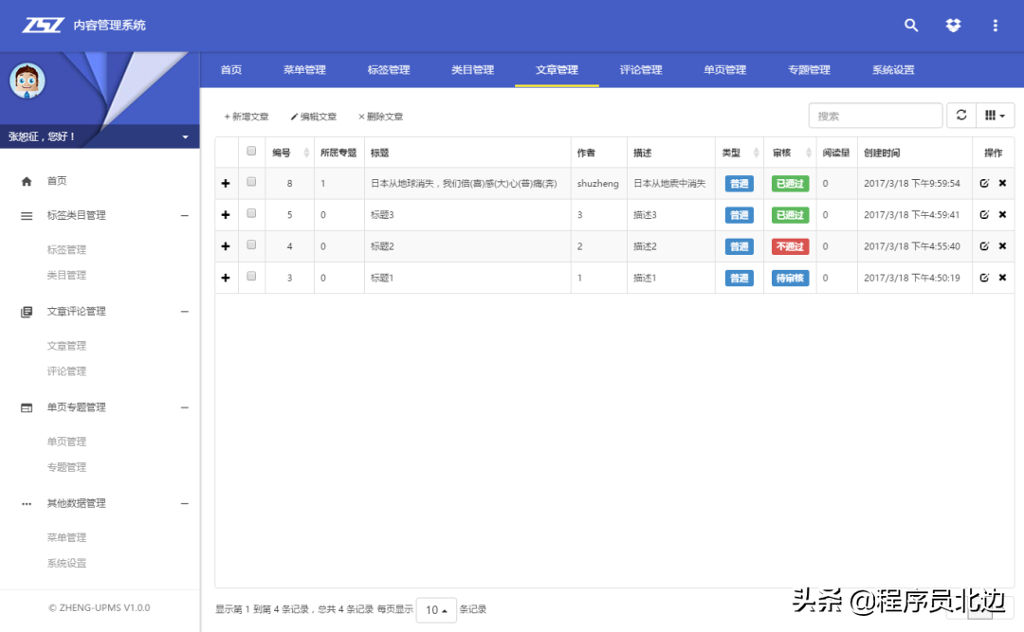The width and height of the screenshot is (1024, 632).
Task: Open 专题管理 from the left sidebar
Action: (66, 466)
